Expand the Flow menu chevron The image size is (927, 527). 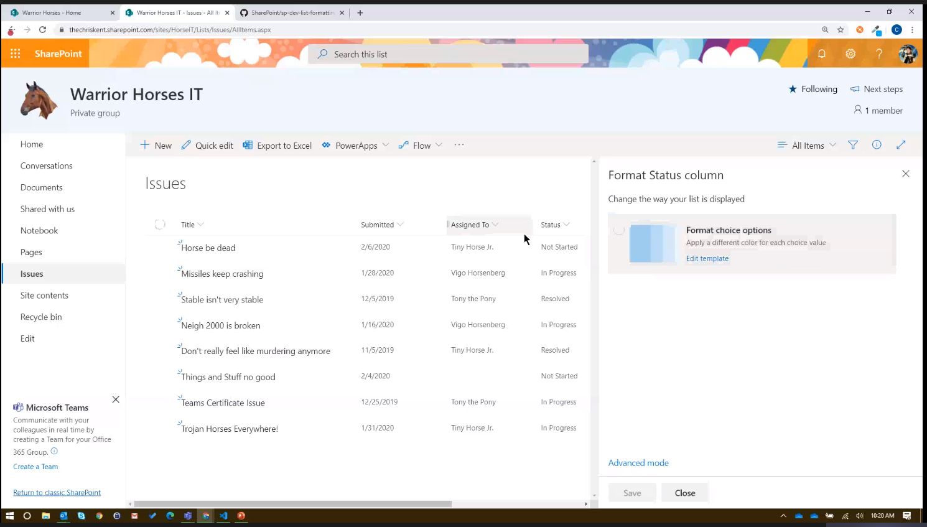(438, 145)
